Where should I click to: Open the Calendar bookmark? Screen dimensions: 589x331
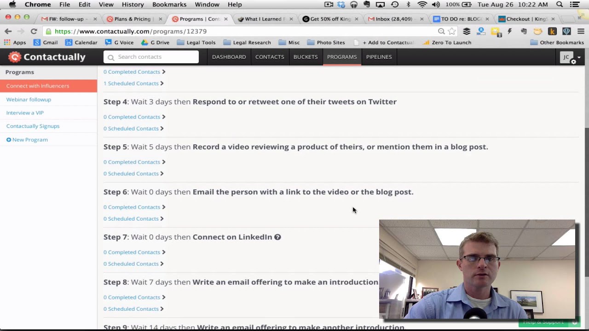(81, 42)
